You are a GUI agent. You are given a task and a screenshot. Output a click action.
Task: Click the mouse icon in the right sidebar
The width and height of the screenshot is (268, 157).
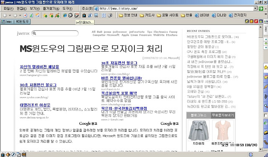coord(266,96)
